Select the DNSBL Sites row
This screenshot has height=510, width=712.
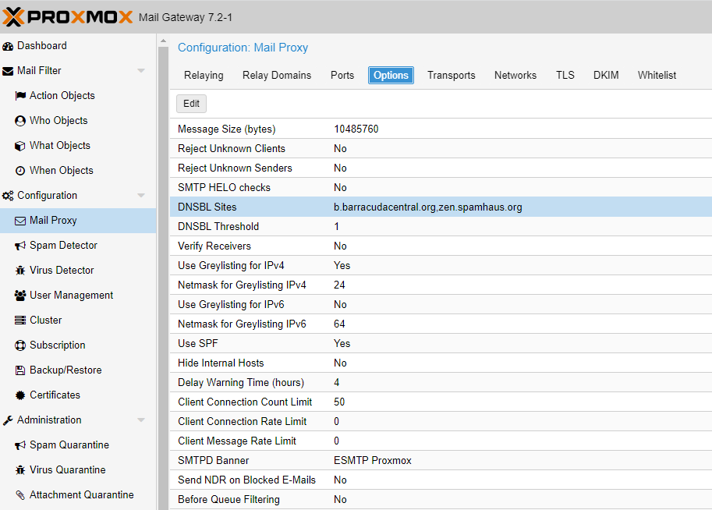pyautogui.click(x=441, y=207)
